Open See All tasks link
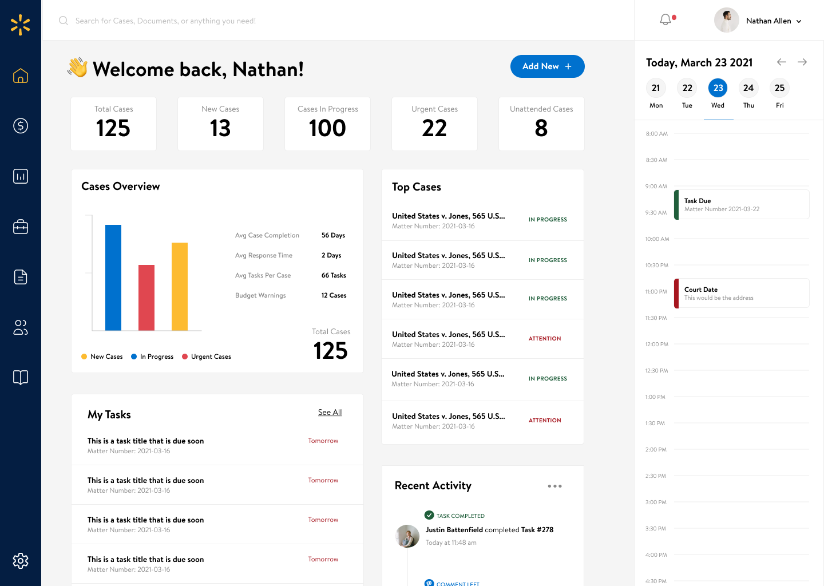Screen dimensions: 824x586 pyautogui.click(x=330, y=412)
